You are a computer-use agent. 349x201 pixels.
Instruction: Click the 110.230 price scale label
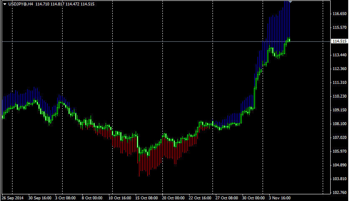339,96
